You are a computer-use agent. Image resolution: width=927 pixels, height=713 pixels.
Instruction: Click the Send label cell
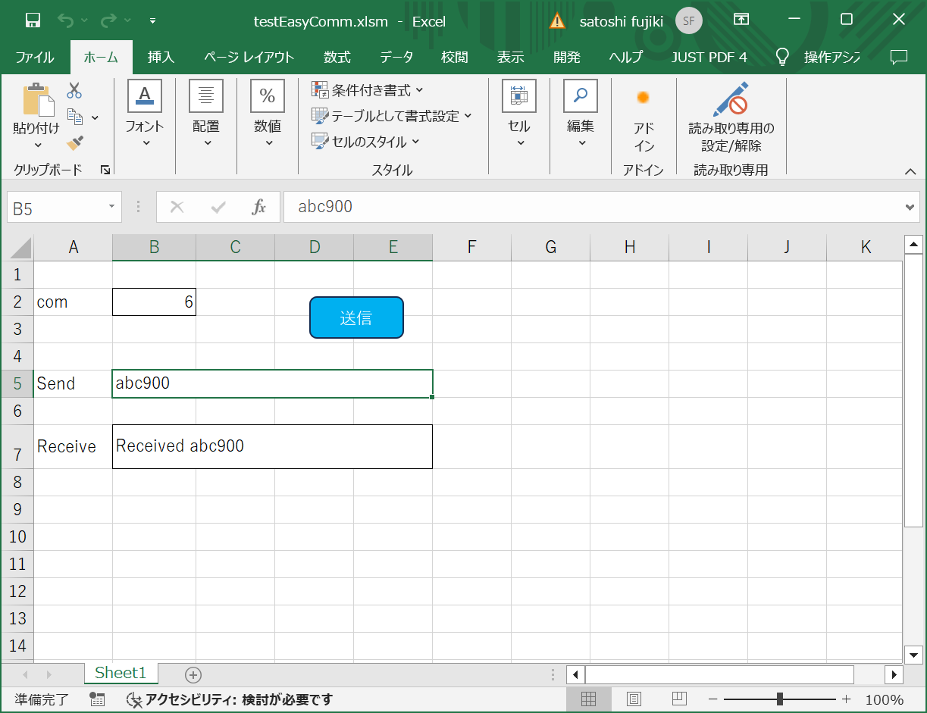tap(73, 383)
